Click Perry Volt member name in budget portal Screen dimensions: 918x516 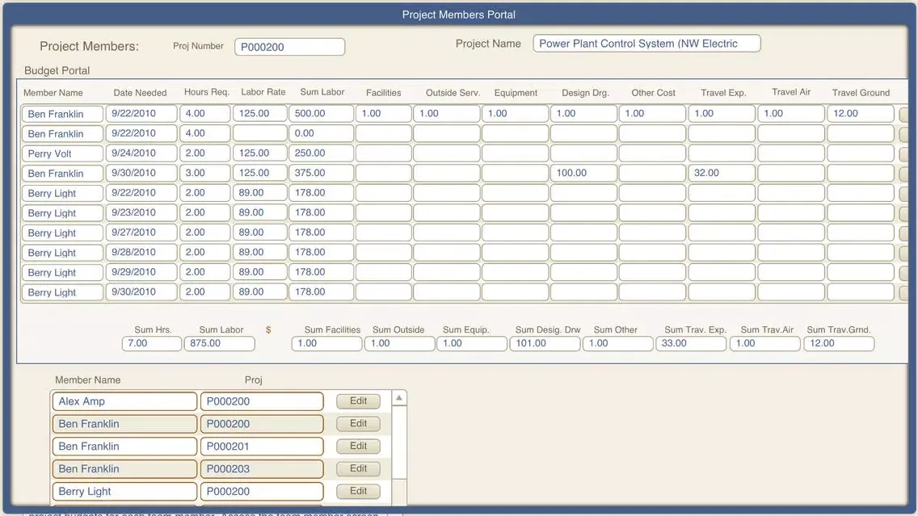point(62,153)
